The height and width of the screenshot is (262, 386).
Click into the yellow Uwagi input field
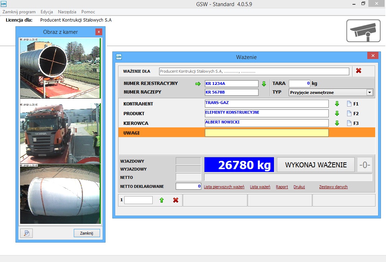(x=266, y=133)
